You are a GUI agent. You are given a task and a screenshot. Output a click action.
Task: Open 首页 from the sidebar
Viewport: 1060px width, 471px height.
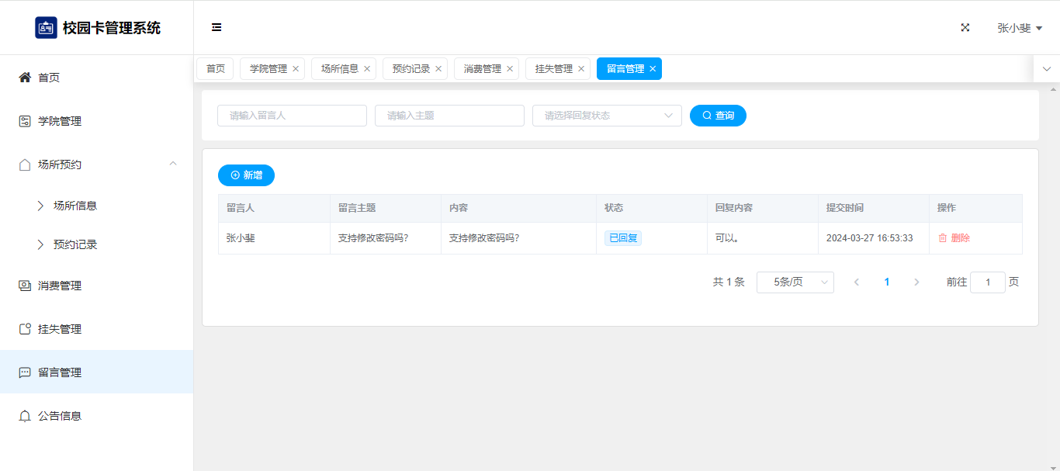click(x=49, y=78)
